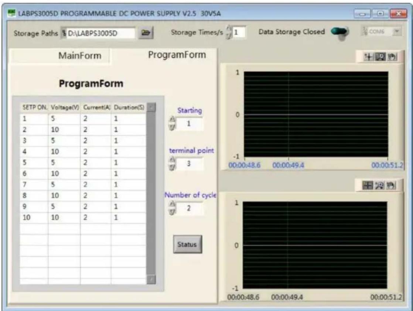The height and width of the screenshot is (311, 413).
Task: Click the upper graph plot area
Action: coord(316,114)
